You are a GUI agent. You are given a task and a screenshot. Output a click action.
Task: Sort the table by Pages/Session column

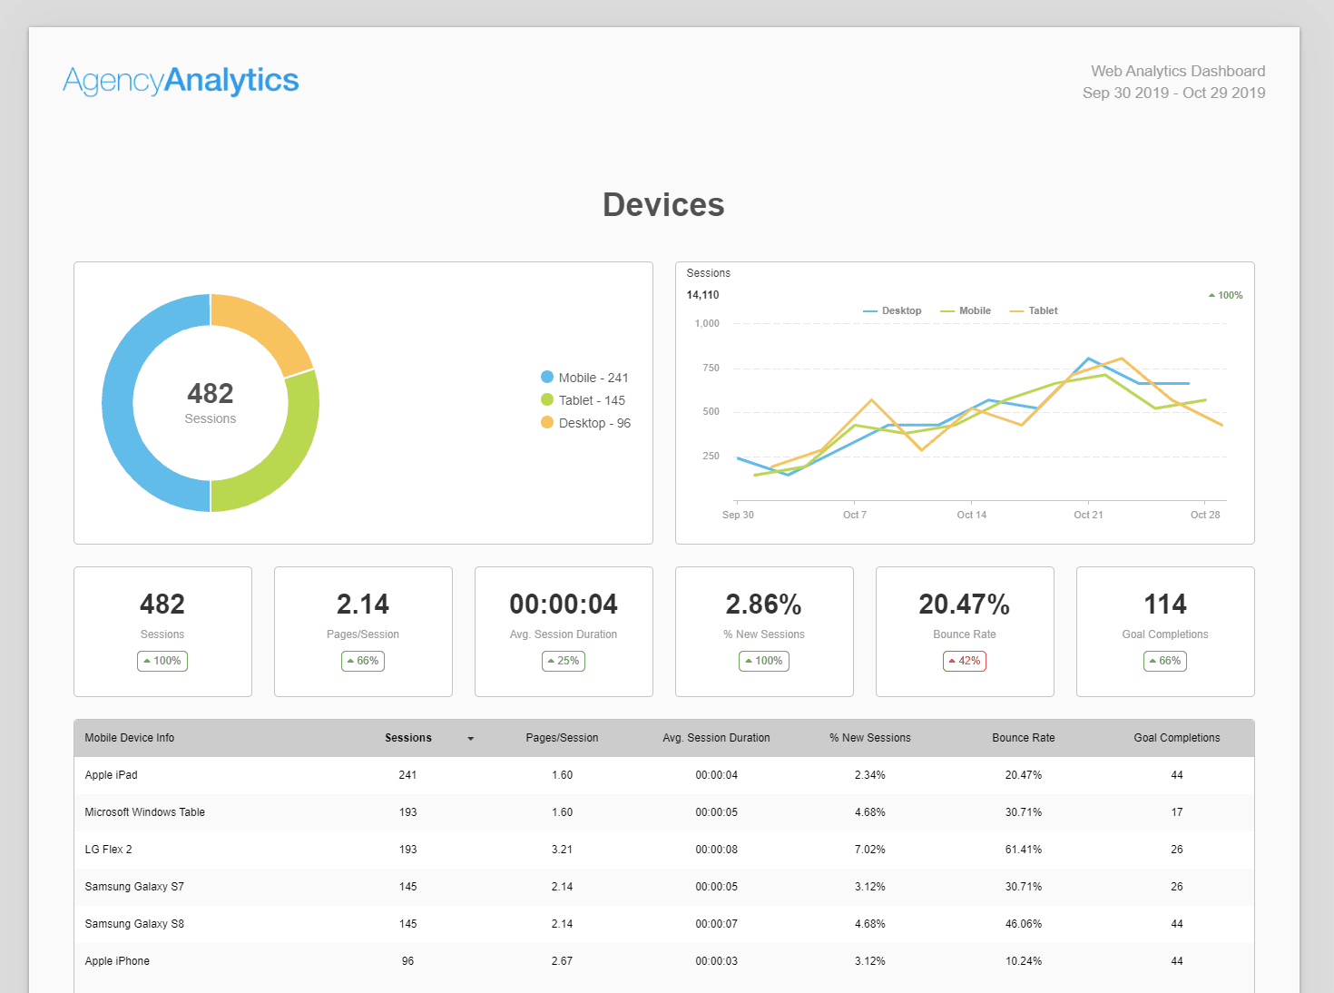click(562, 738)
